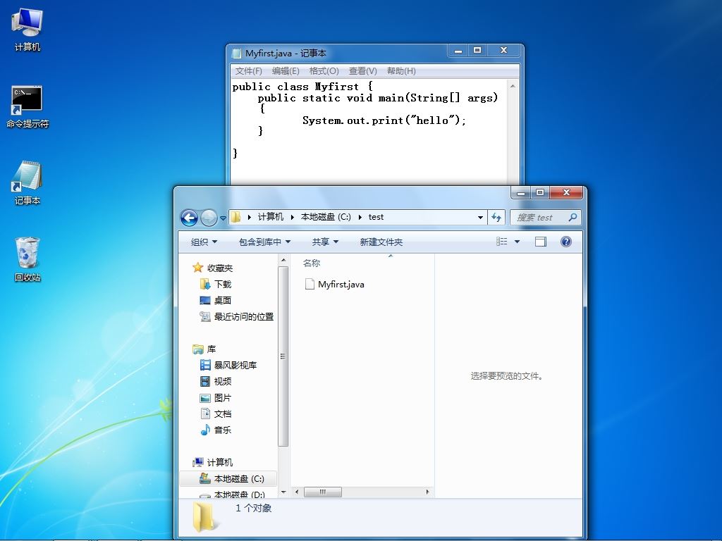Select the 命令提示符 desktop shortcut
Viewport: 722px width, 541px height.
(x=27, y=107)
